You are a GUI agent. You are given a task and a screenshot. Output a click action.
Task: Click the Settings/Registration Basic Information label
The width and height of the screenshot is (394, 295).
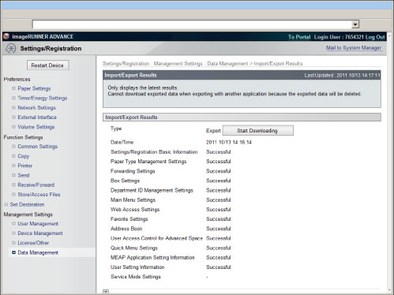pyautogui.click(x=154, y=152)
